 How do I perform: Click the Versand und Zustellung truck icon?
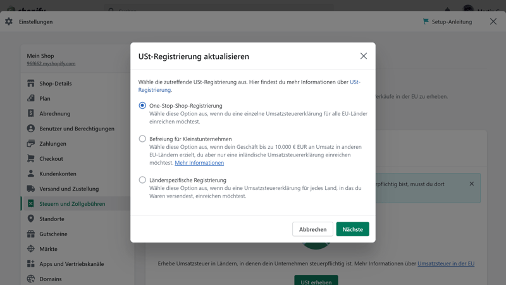click(x=31, y=189)
